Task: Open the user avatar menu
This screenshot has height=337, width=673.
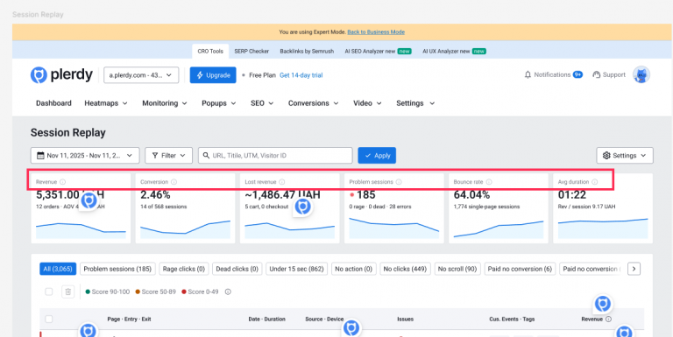Action: [641, 74]
